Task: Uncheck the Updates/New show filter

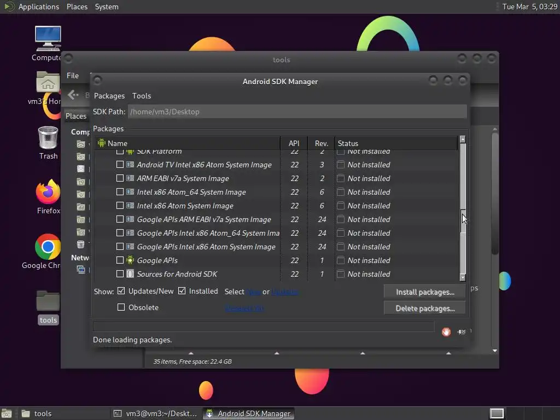Action: [121, 291]
